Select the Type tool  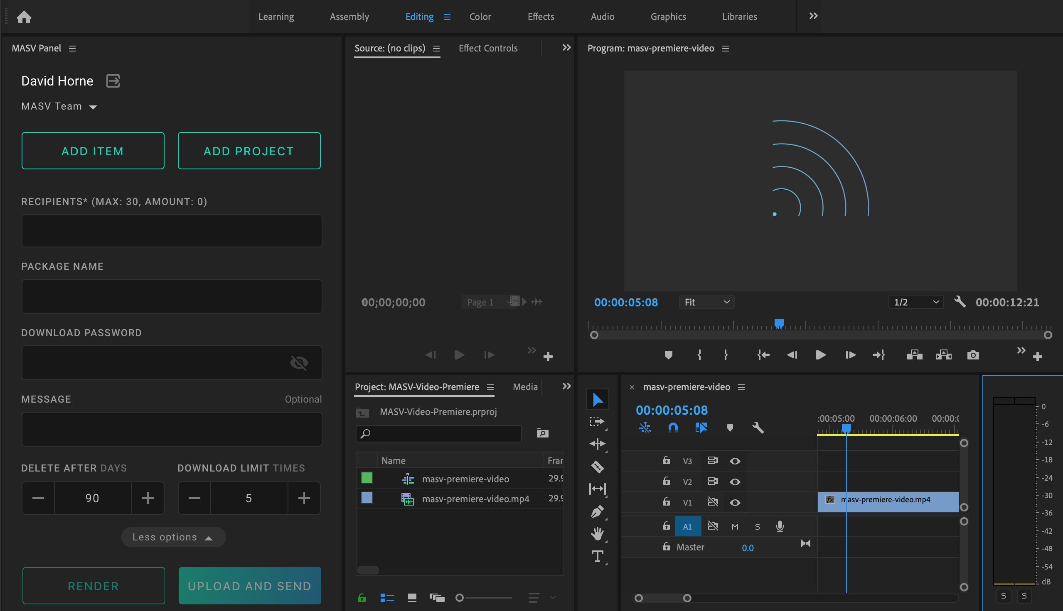[597, 557]
